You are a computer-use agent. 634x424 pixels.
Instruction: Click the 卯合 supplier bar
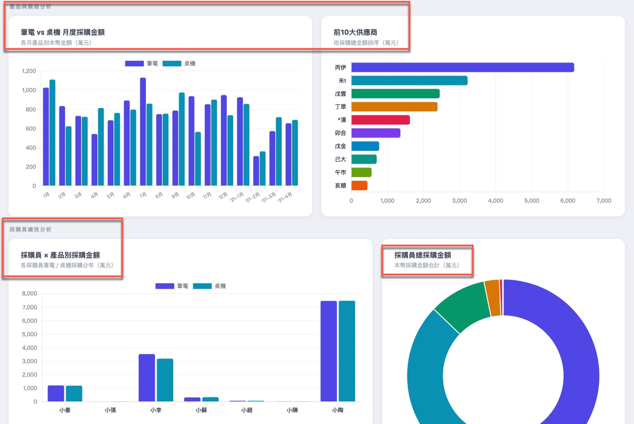376,133
